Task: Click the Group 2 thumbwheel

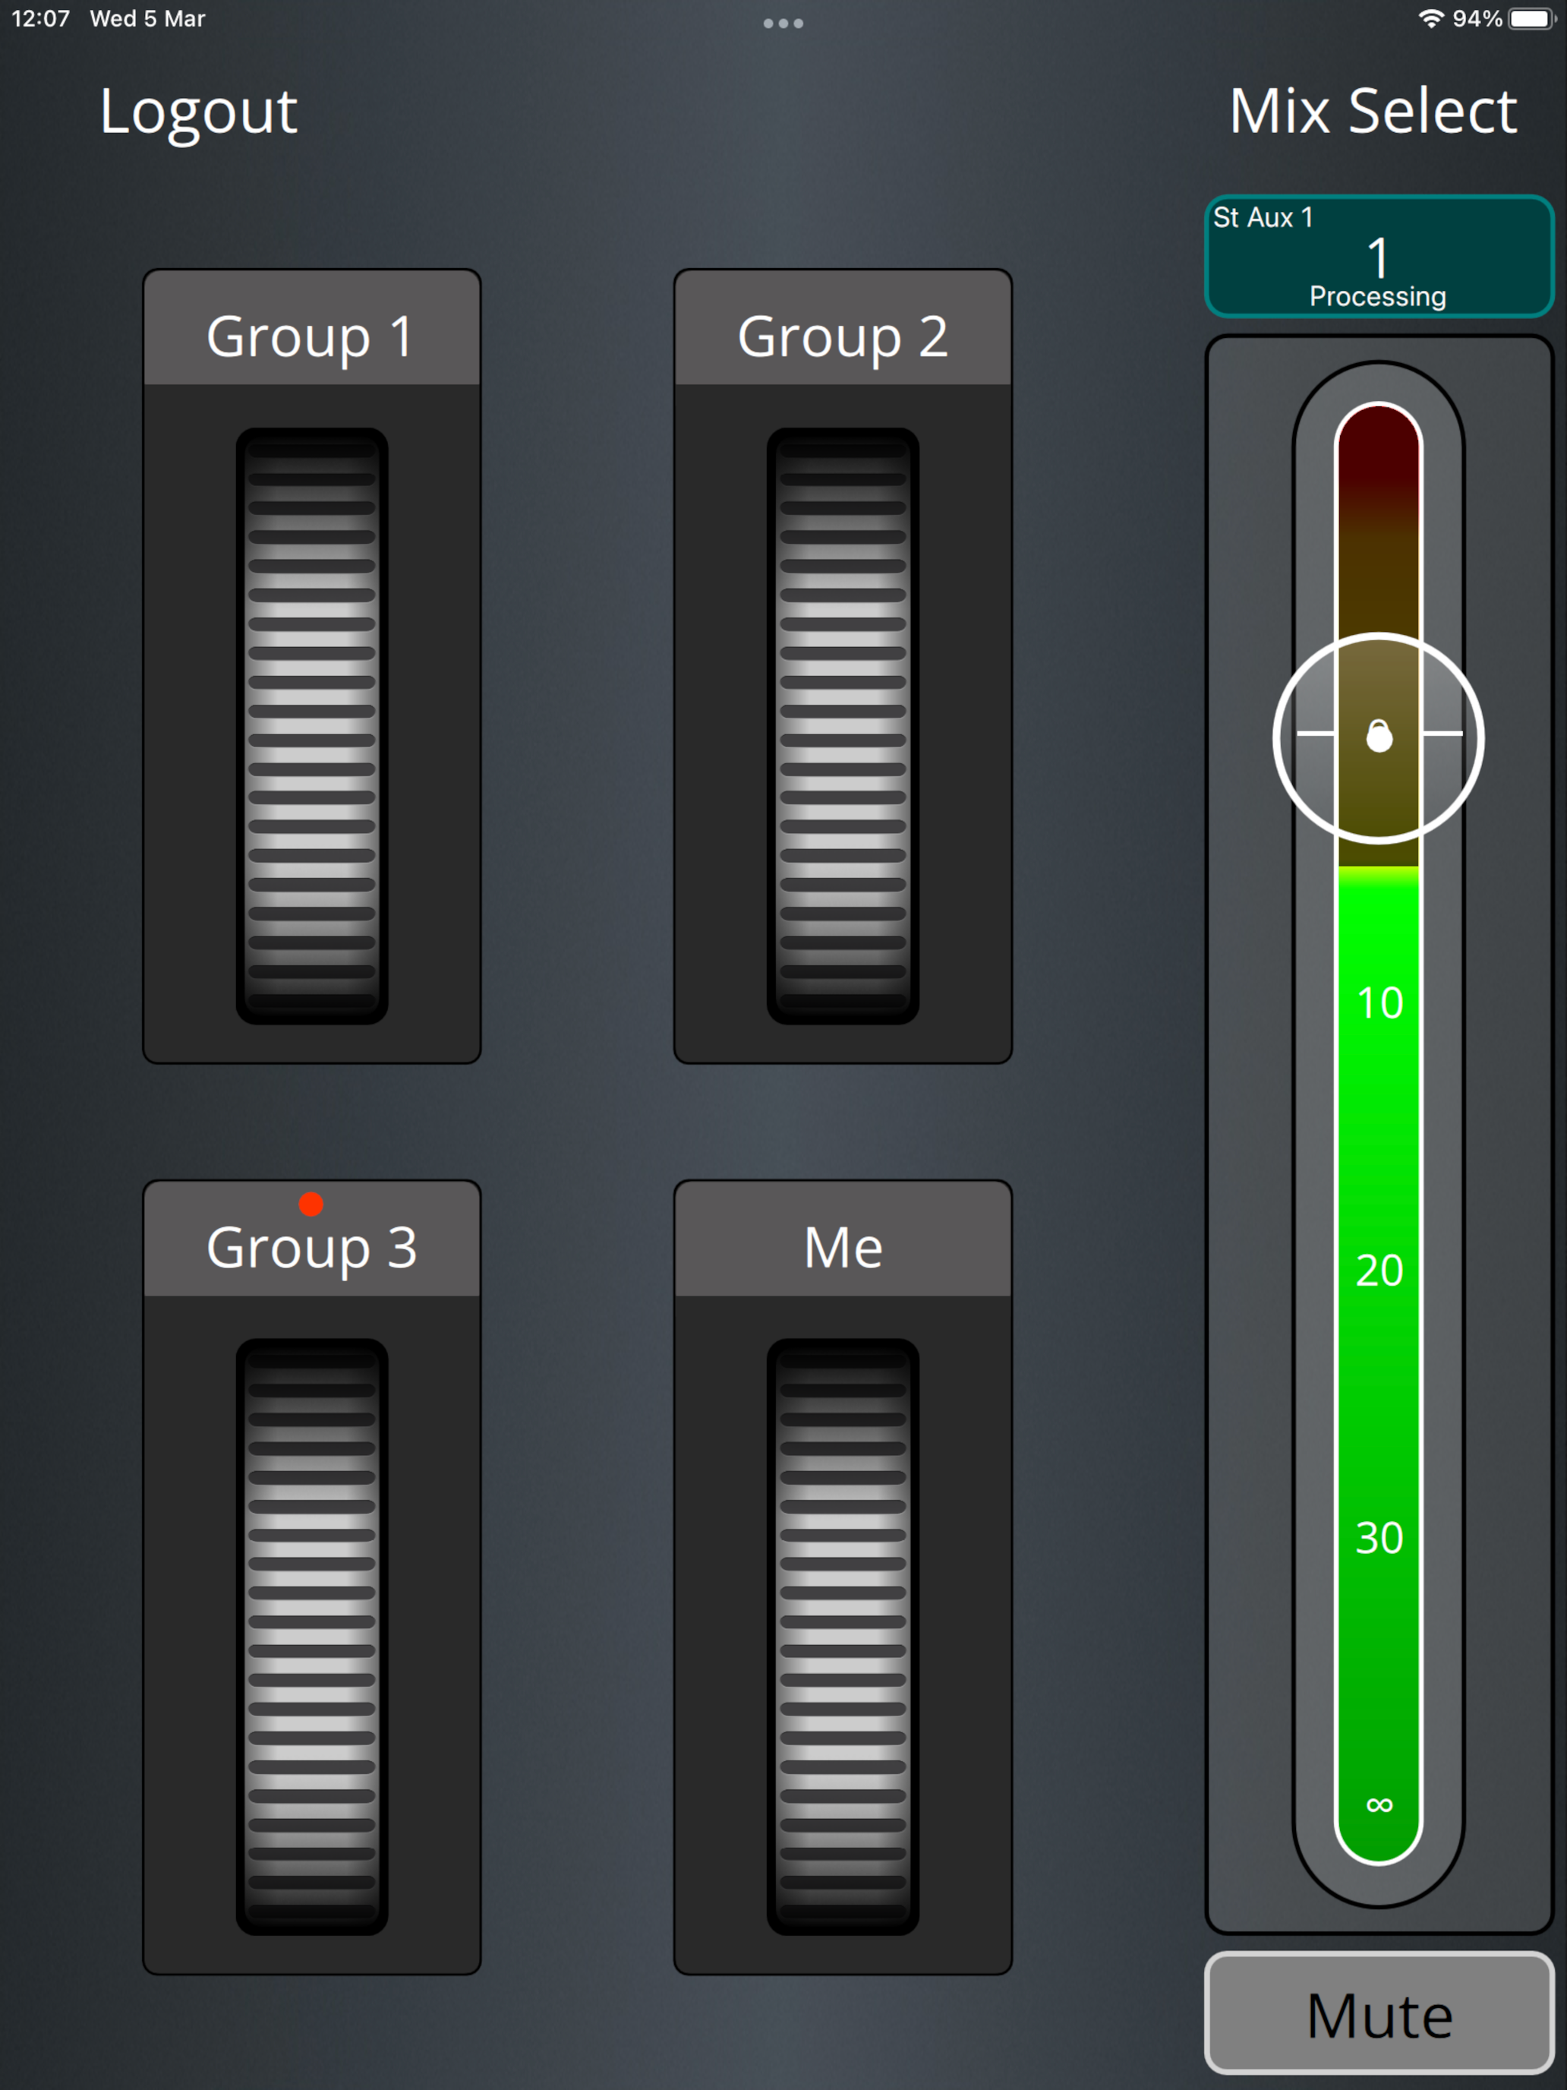Action: click(843, 725)
